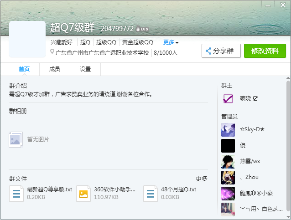Minimize the group info window
This screenshot has width=291, height=220.
coord(268,5)
